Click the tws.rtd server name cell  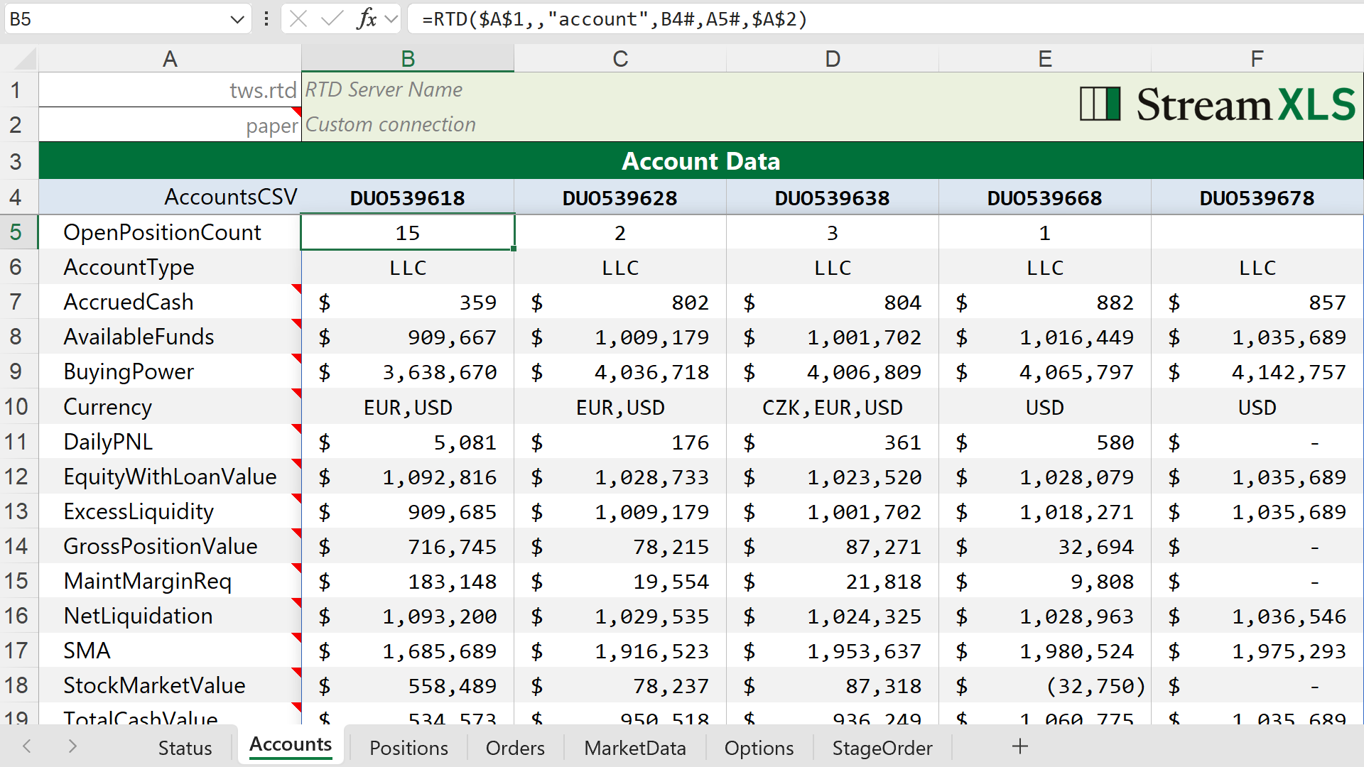pyautogui.click(x=170, y=90)
